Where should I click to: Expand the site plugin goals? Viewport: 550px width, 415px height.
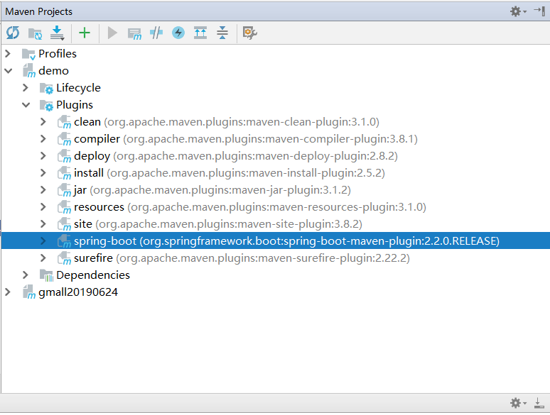click(43, 223)
